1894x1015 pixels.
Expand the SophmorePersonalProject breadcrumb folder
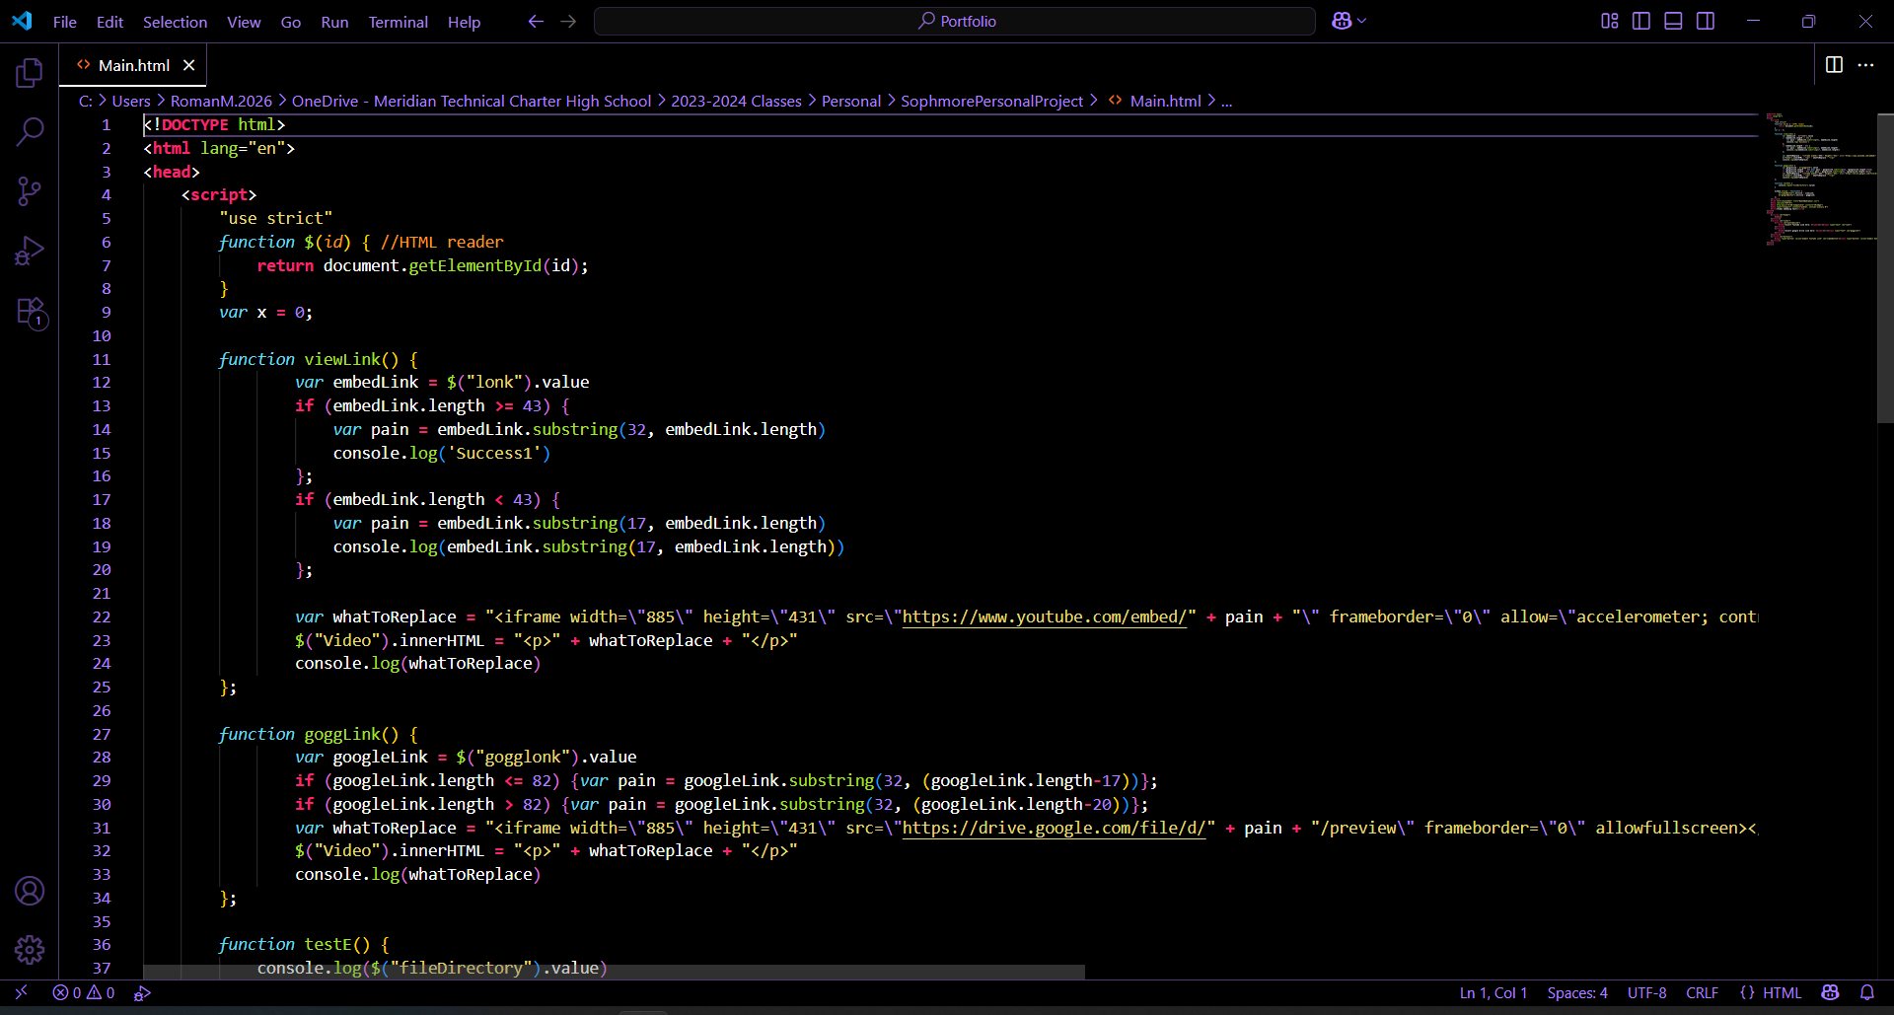tap(991, 101)
